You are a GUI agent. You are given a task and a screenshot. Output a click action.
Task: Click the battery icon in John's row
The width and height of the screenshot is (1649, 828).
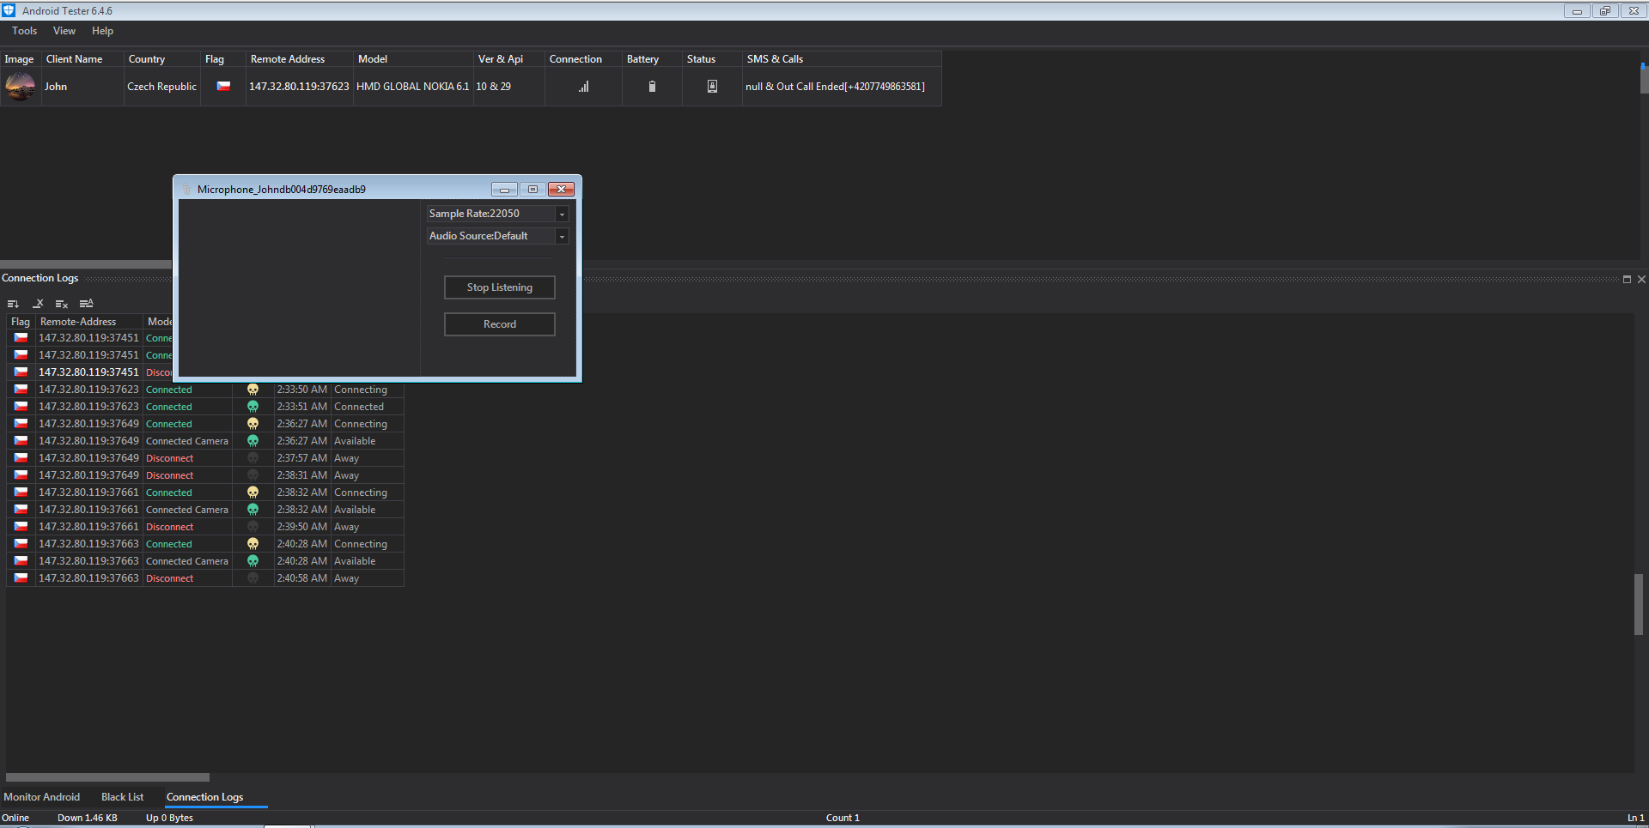pyautogui.click(x=652, y=87)
